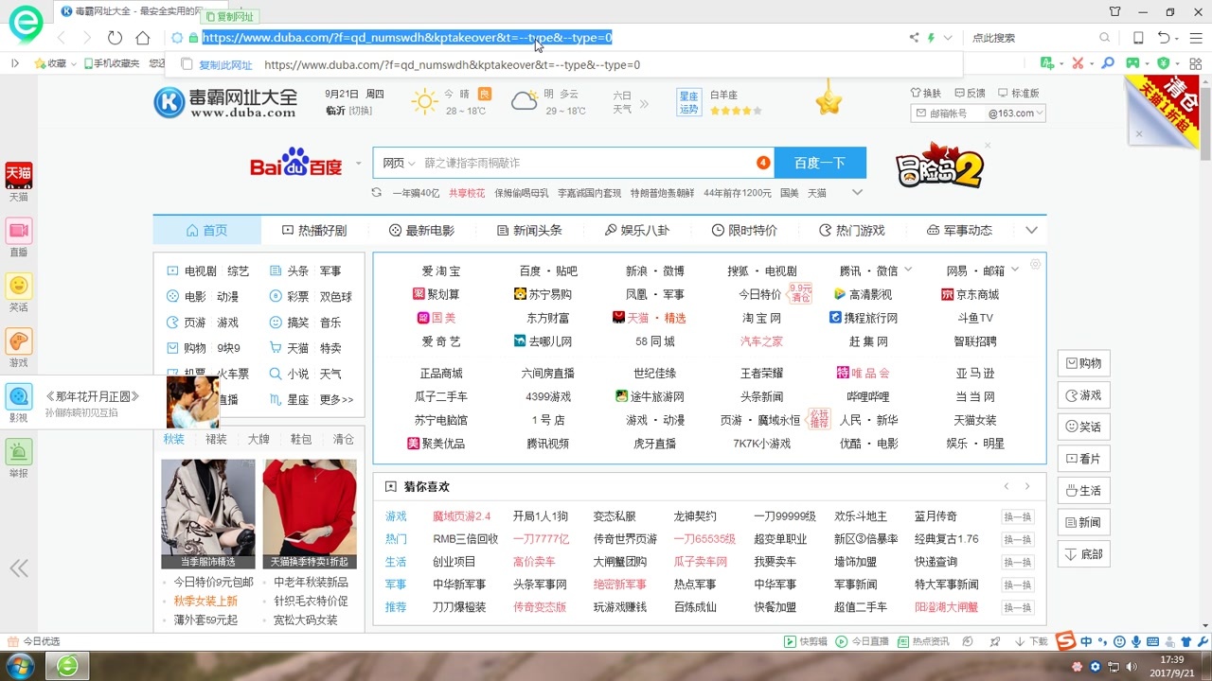Switch to the 首页 tab
This screenshot has height=681, width=1212.
[206, 230]
